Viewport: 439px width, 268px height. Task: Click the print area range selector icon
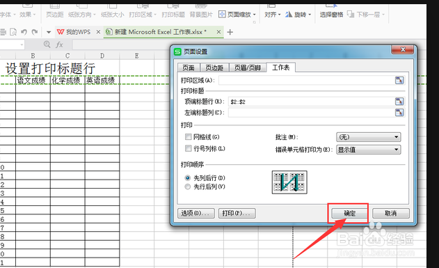pos(399,80)
